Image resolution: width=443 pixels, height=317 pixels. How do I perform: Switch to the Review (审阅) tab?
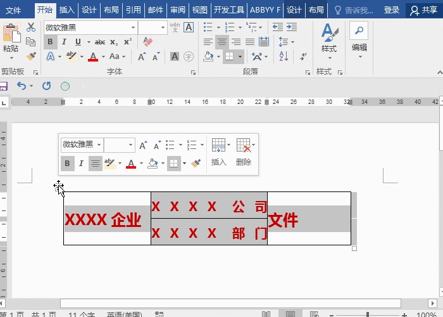[178, 10]
